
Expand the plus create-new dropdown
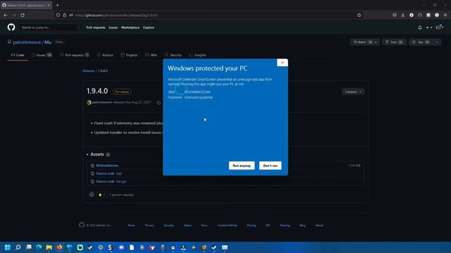[x=429, y=27]
